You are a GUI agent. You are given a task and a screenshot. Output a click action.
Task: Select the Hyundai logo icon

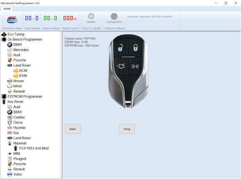[x=10, y=128]
